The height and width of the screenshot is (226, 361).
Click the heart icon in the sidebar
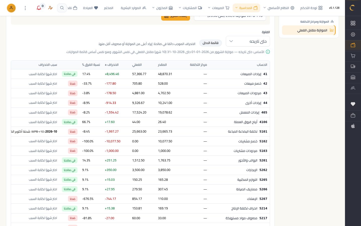click(x=353, y=104)
